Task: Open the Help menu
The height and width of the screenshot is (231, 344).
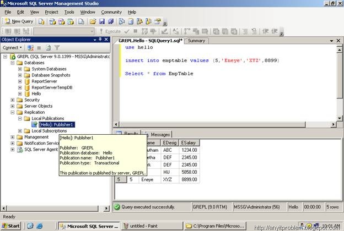Action: 132,12
